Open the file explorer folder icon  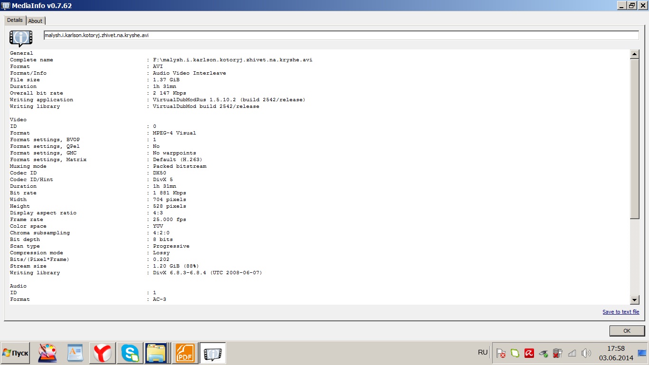click(x=157, y=353)
